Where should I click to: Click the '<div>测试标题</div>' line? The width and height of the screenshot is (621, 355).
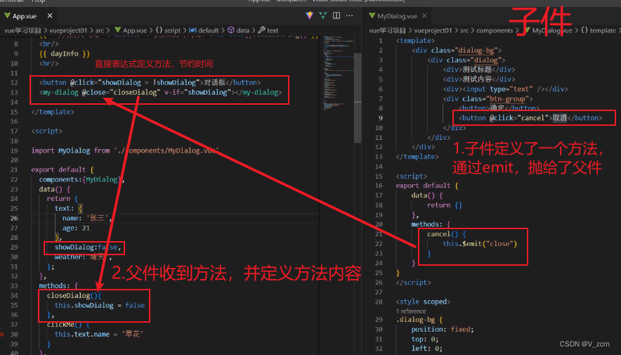click(x=479, y=70)
